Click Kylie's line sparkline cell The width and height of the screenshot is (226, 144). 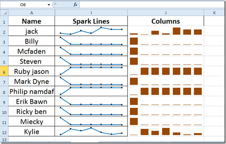(x=91, y=131)
